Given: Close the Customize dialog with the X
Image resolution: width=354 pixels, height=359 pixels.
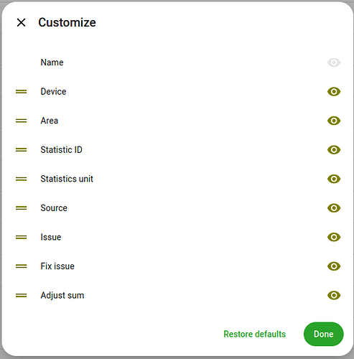Looking at the screenshot, I should pyautogui.click(x=22, y=23).
